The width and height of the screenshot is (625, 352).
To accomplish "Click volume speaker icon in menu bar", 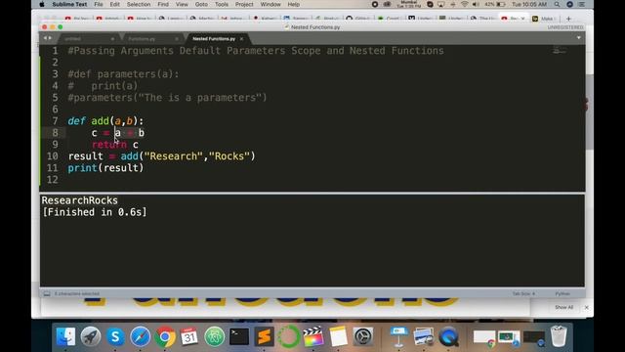I will click(x=476, y=4).
